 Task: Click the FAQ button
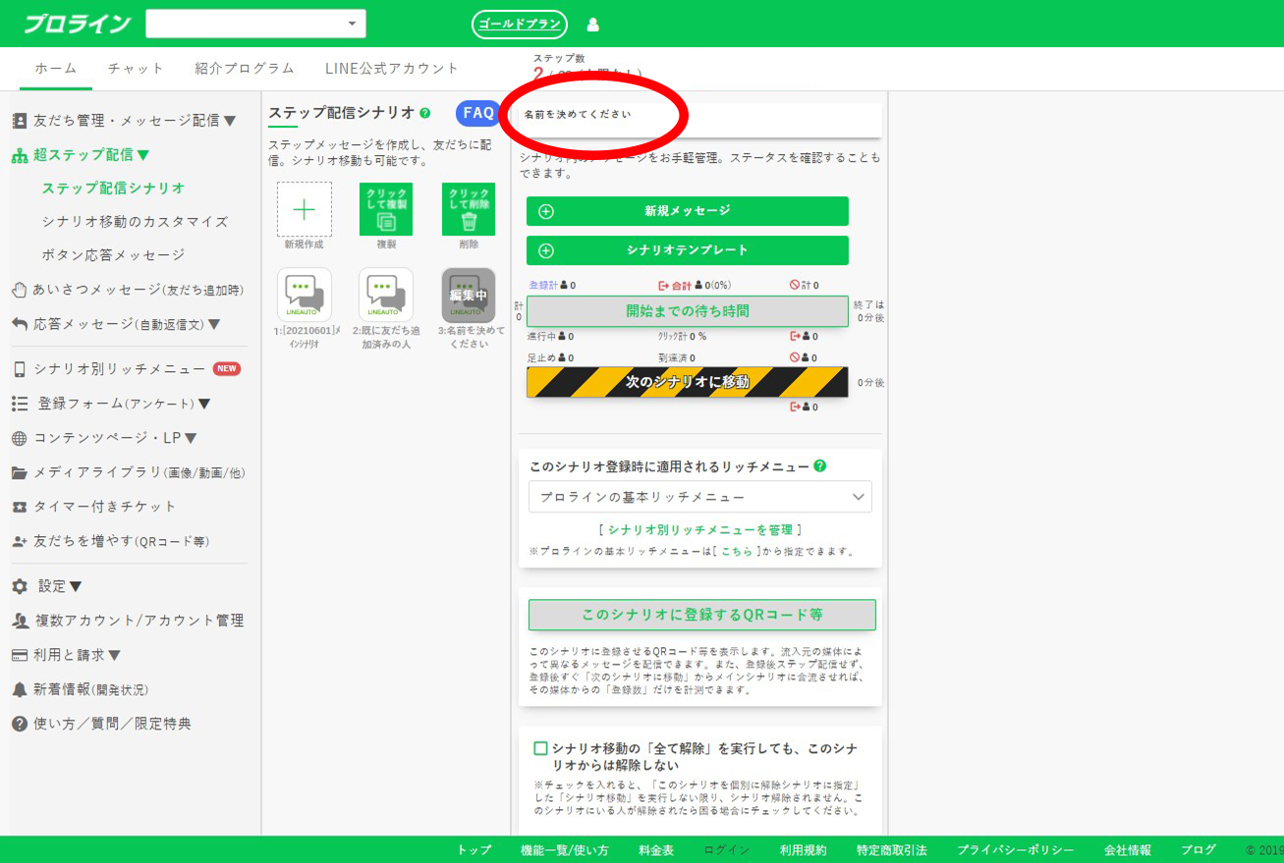478,113
